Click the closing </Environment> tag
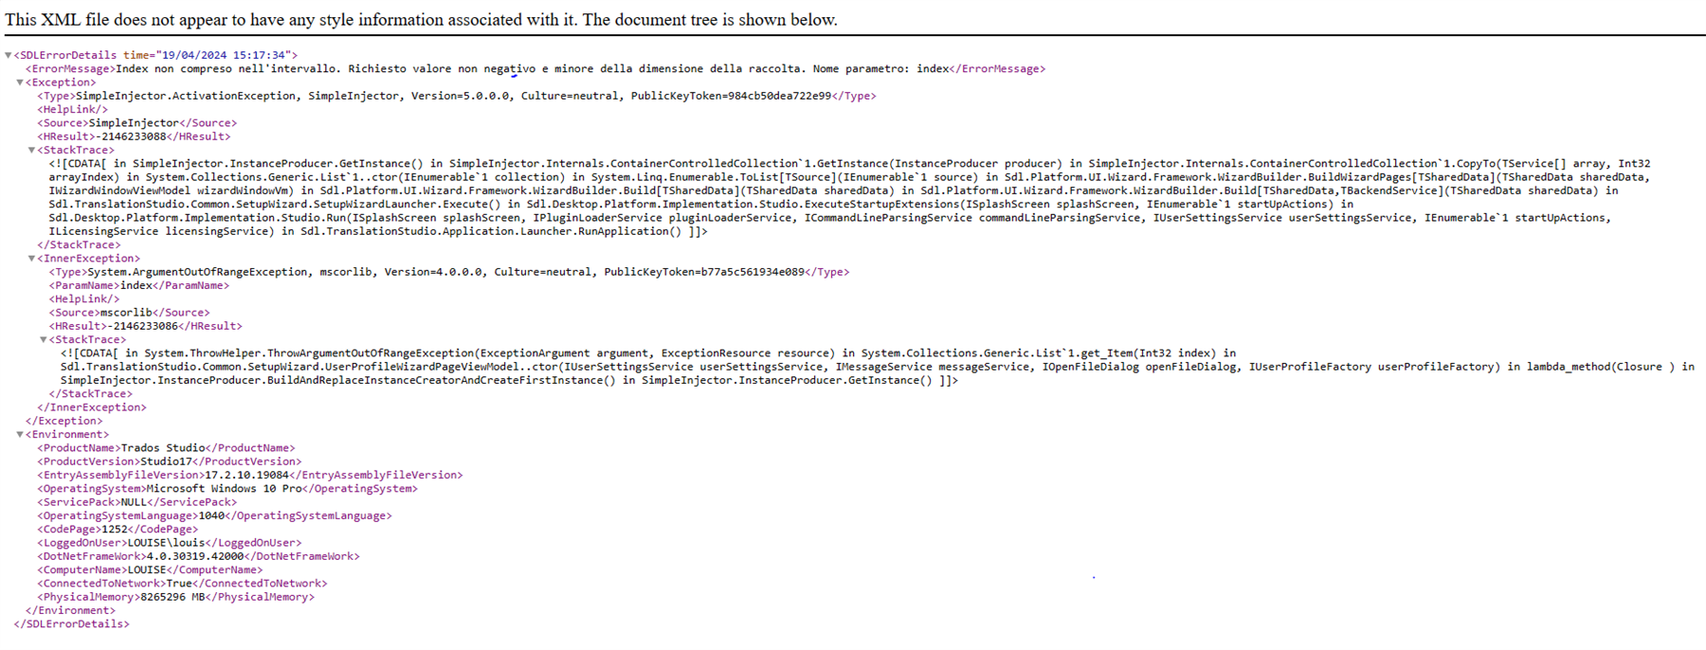Viewport: 1706px width, 650px height. (x=71, y=611)
